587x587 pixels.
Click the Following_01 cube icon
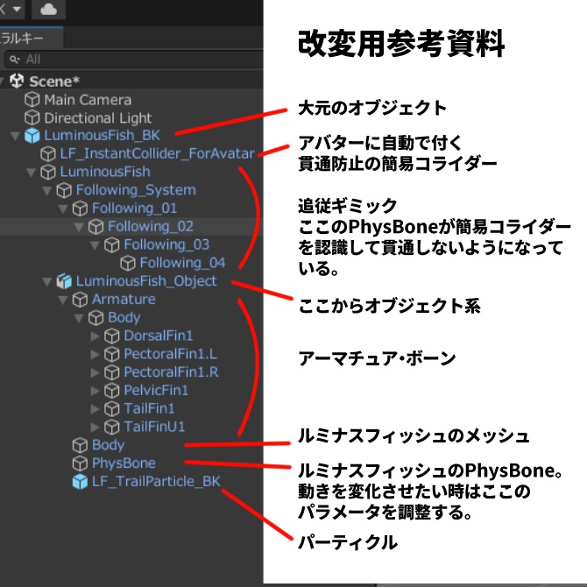click(x=80, y=209)
